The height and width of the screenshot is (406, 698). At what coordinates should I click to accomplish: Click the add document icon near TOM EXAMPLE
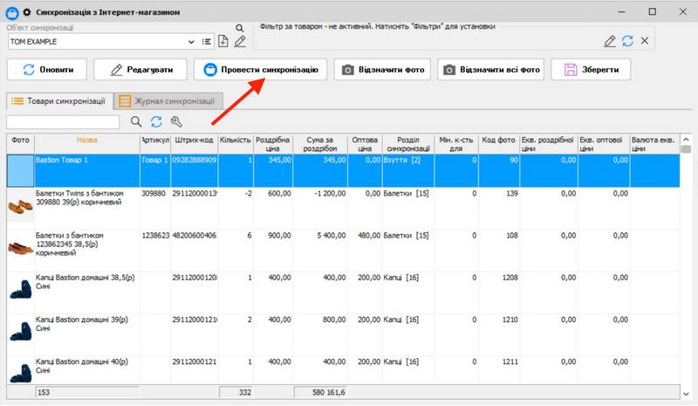[223, 41]
